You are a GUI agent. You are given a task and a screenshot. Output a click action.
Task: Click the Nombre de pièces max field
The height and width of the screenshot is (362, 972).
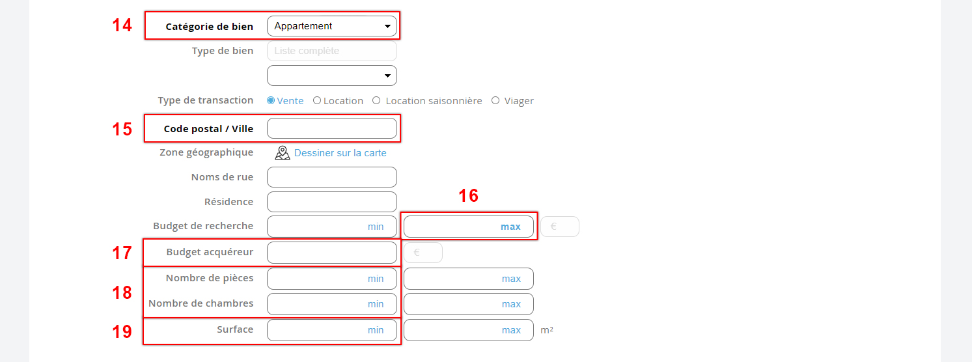(456, 279)
